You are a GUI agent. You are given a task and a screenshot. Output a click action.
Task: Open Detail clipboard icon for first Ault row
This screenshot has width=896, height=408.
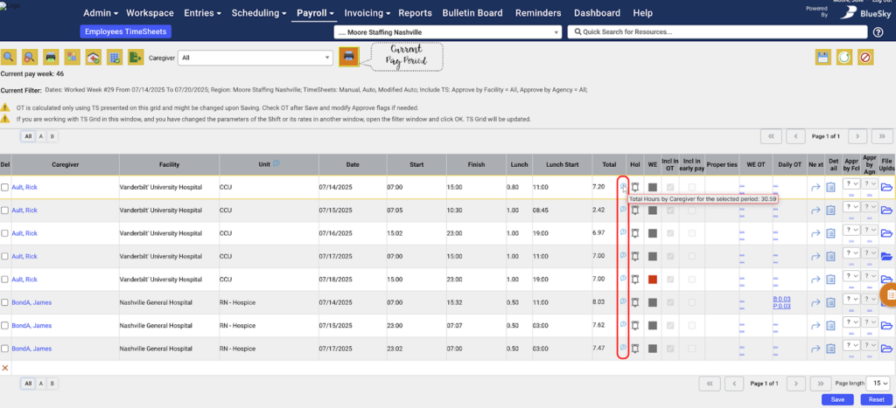coord(830,187)
